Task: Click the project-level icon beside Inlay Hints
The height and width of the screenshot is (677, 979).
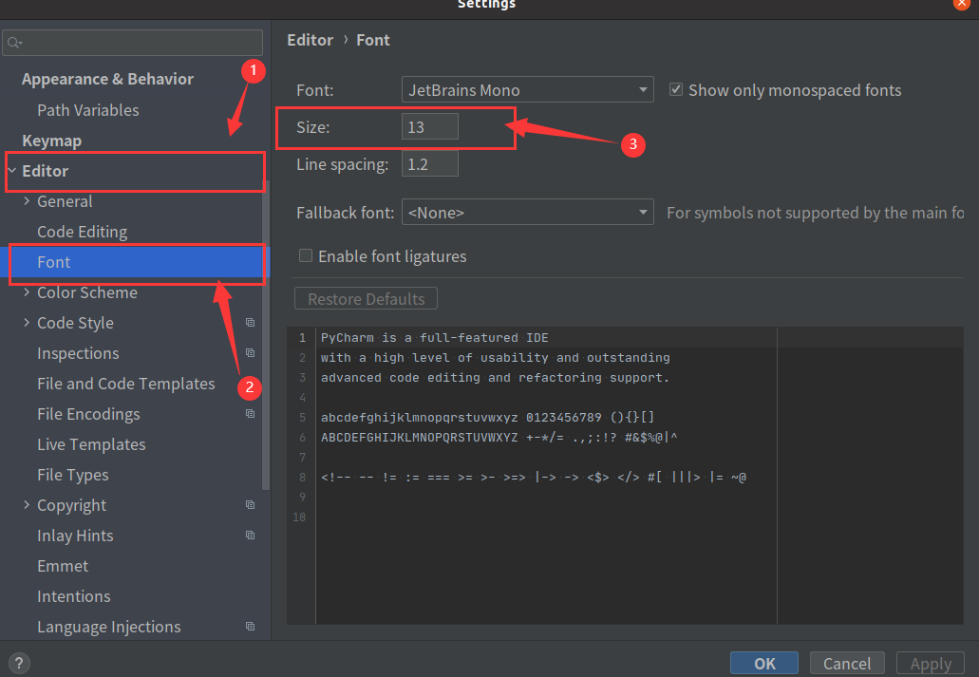Action: pyautogui.click(x=250, y=536)
